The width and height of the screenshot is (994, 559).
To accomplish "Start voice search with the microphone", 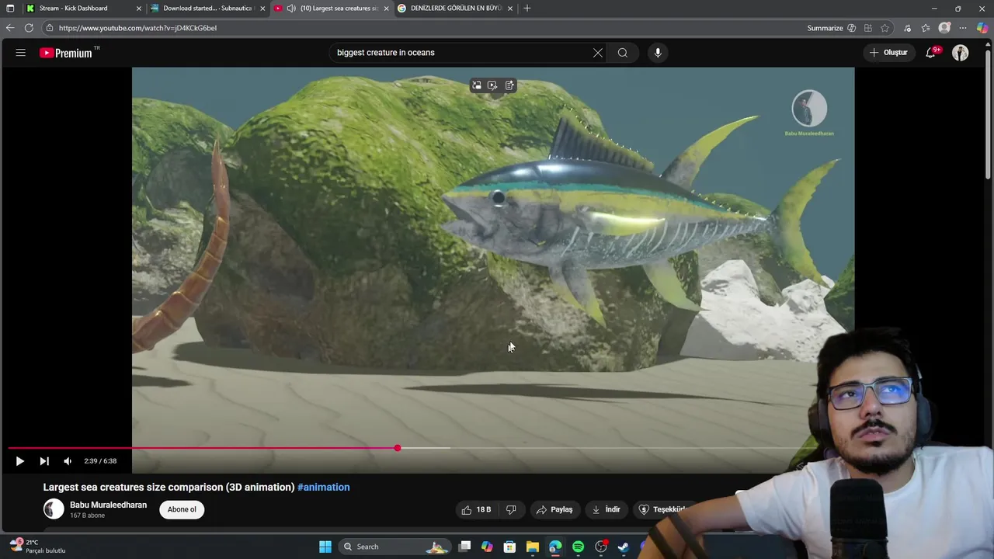I will pos(658,53).
